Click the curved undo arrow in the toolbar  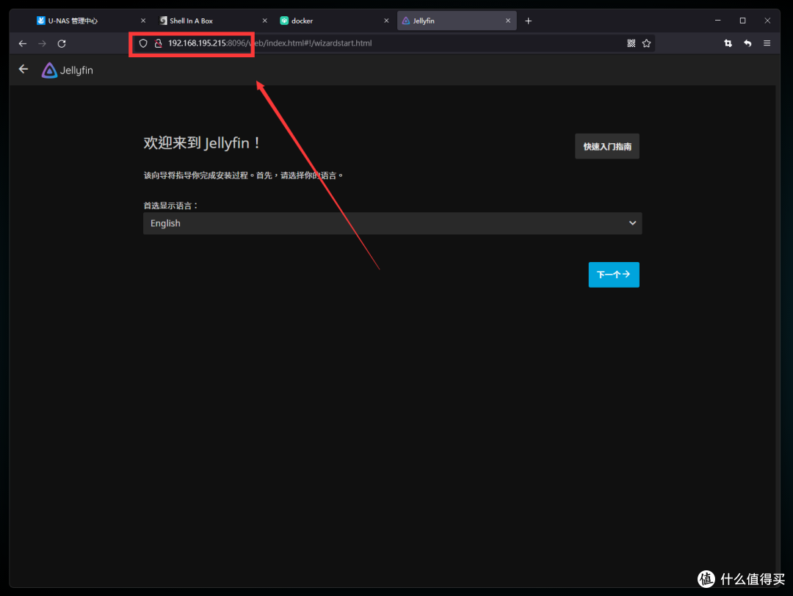747,43
